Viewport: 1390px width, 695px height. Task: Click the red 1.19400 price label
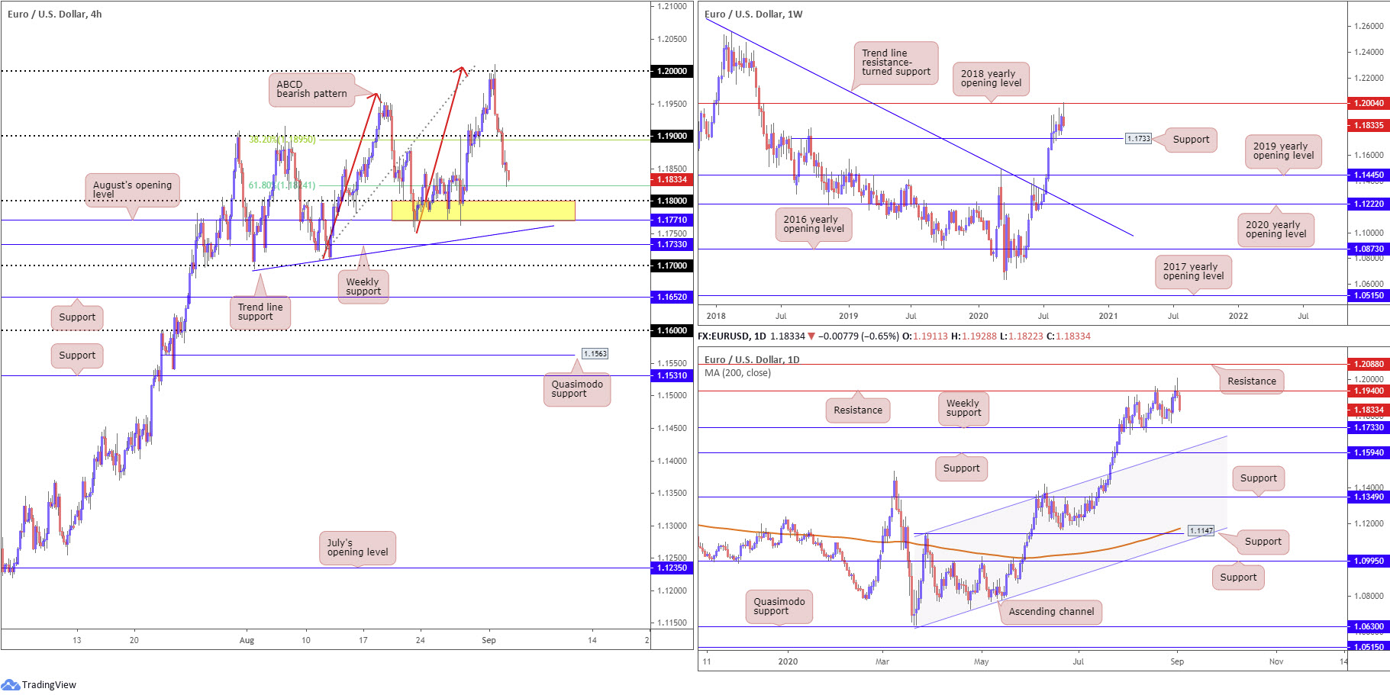click(x=1369, y=391)
